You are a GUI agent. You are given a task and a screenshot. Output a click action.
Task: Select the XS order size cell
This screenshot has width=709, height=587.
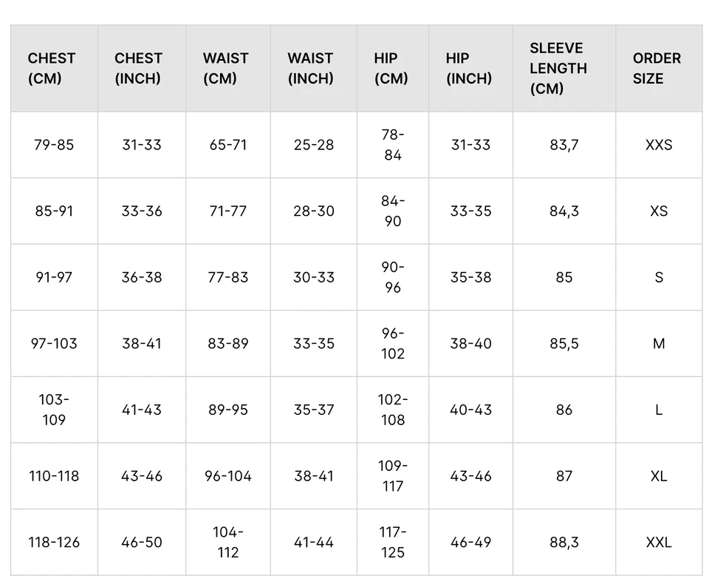[659, 211]
